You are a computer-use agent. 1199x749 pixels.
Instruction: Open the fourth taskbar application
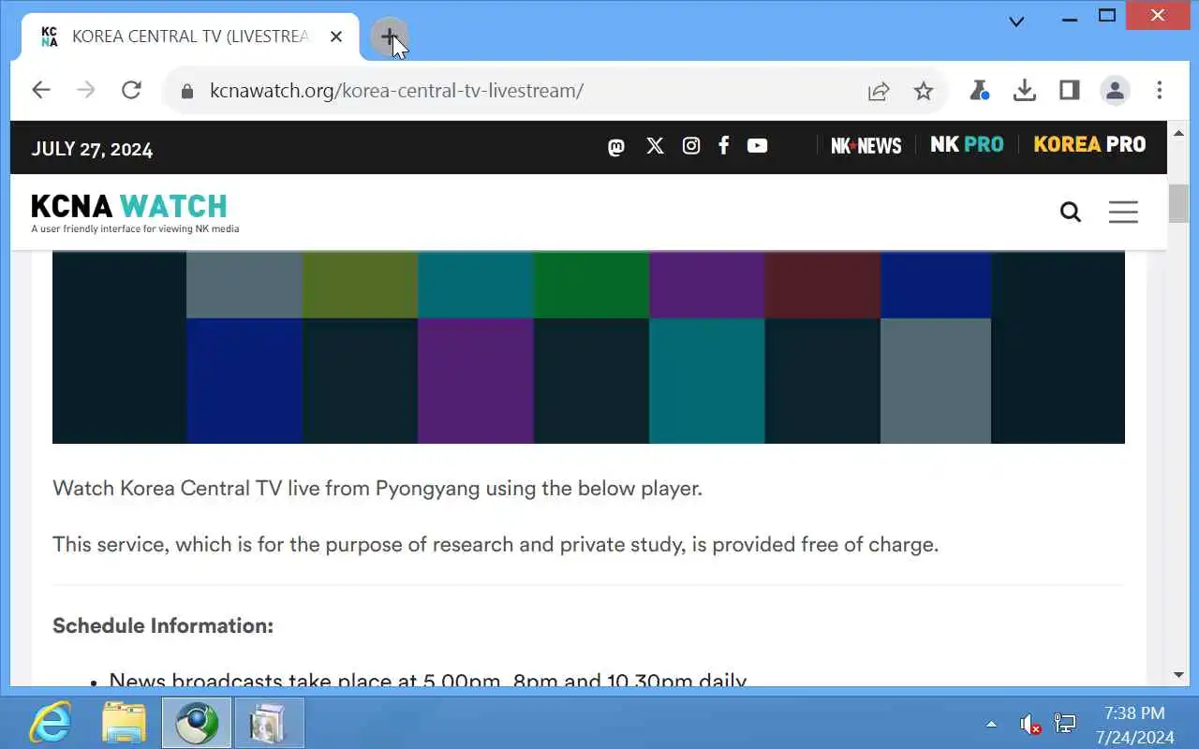click(x=270, y=723)
